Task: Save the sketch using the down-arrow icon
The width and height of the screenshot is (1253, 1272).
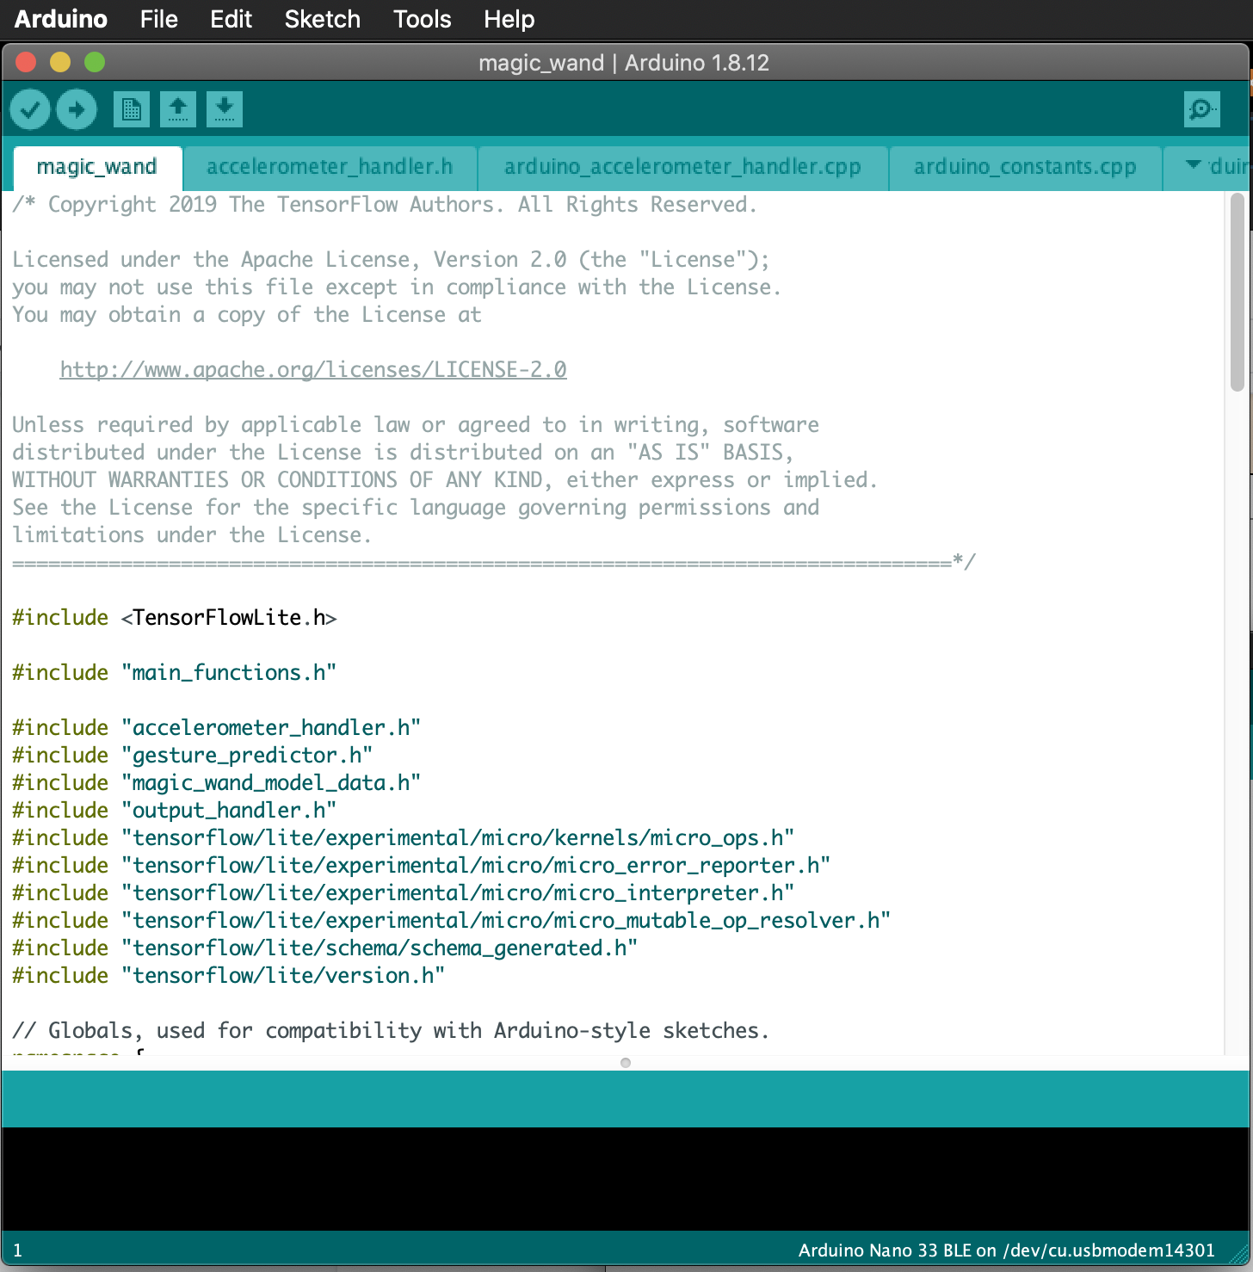Action: pyautogui.click(x=225, y=110)
